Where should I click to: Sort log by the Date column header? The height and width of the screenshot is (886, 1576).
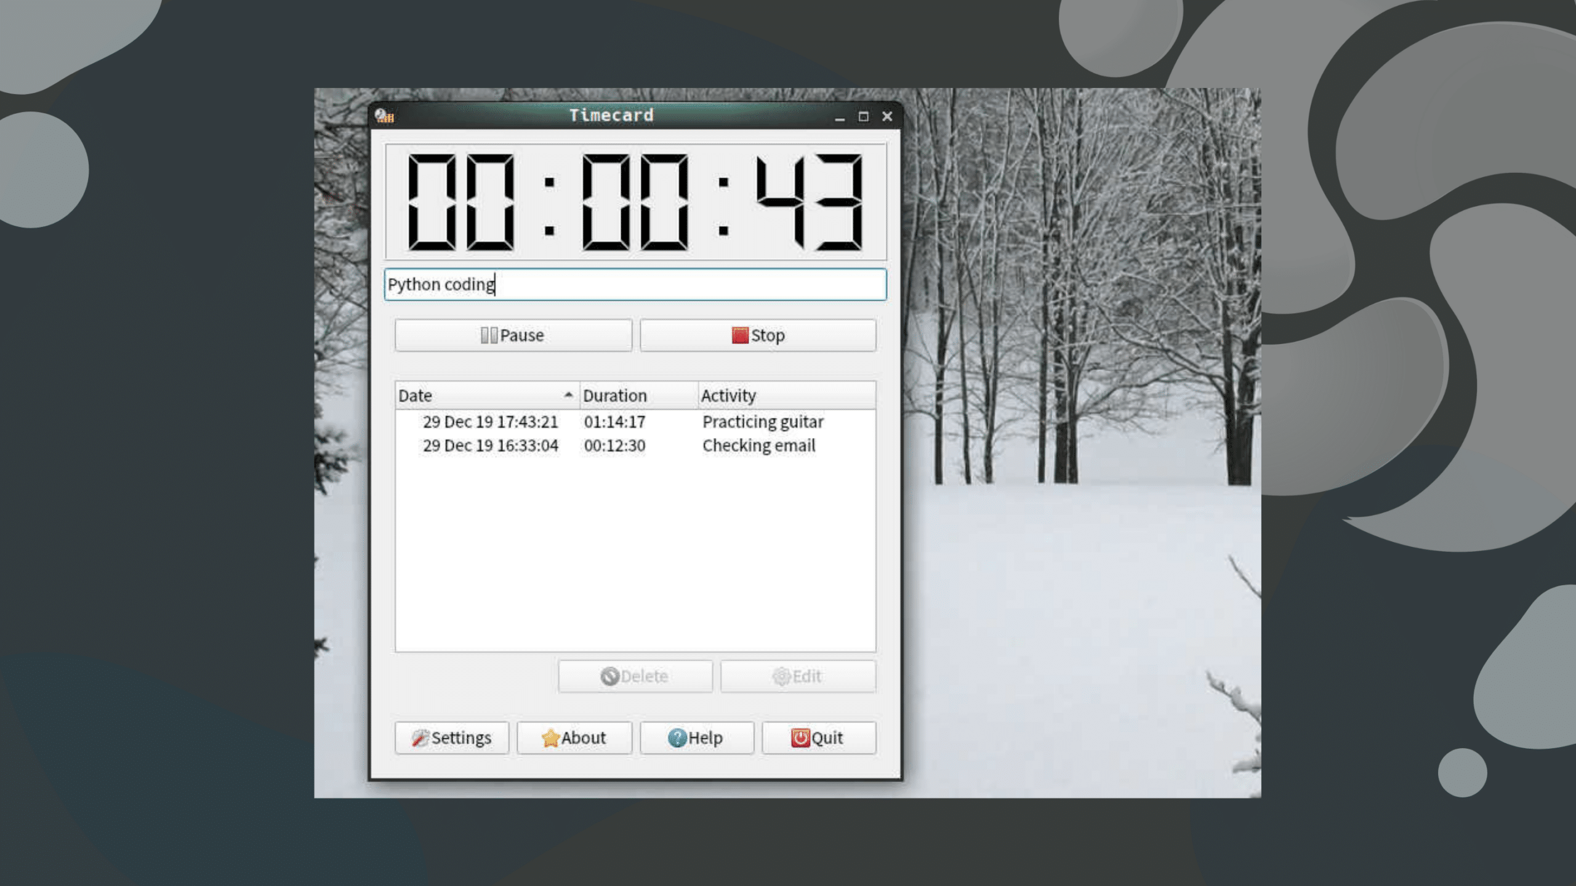tap(487, 396)
